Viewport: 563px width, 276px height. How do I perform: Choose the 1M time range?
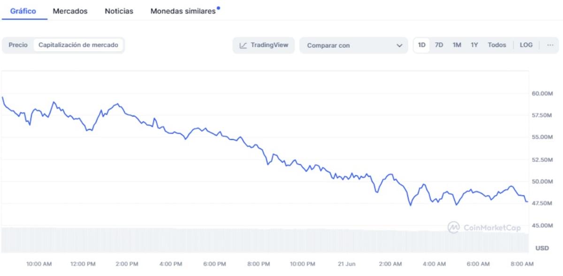(456, 45)
